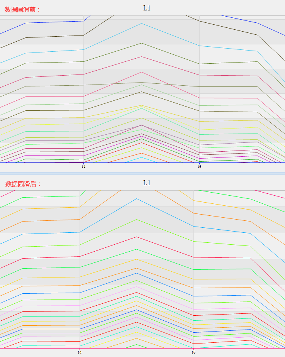Click the '数据圆滑前：' label
This screenshot has width=285, height=357.
(22, 10)
